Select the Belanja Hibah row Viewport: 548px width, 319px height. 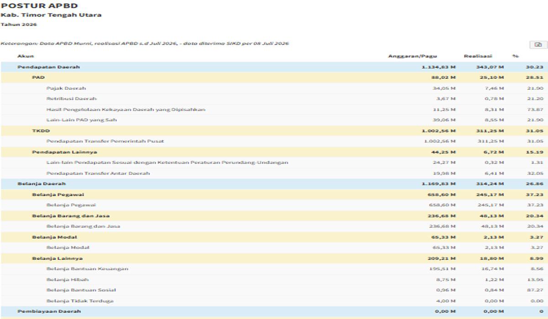pos(274,279)
